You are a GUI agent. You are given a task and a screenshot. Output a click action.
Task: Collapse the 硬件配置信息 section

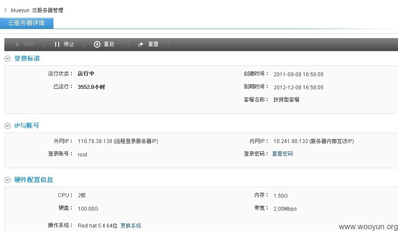8,180
